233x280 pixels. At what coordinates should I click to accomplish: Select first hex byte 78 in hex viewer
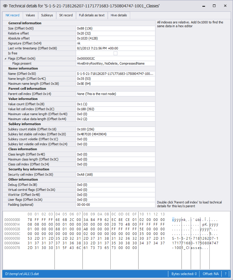click(x=29, y=220)
